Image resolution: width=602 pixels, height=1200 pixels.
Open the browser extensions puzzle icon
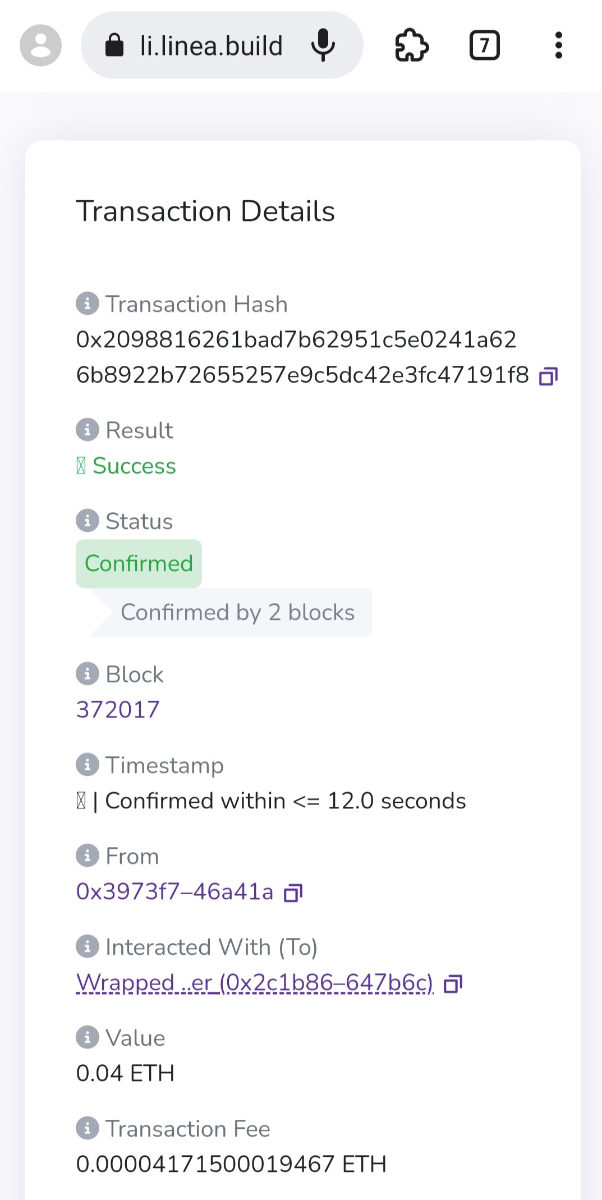[x=412, y=45]
